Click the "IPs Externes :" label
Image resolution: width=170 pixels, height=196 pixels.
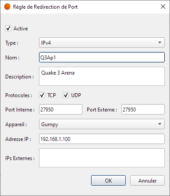point(20,158)
